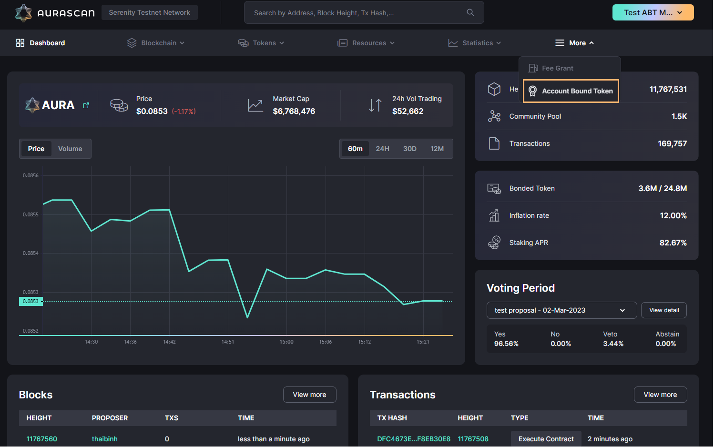Click the 24h Vol Trading arrows icon
Screen dimensions: 714x447
click(375, 105)
